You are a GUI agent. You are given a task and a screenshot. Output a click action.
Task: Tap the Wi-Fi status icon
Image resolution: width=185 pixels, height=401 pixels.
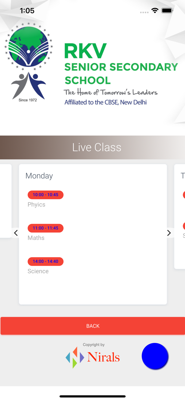(x=155, y=11)
